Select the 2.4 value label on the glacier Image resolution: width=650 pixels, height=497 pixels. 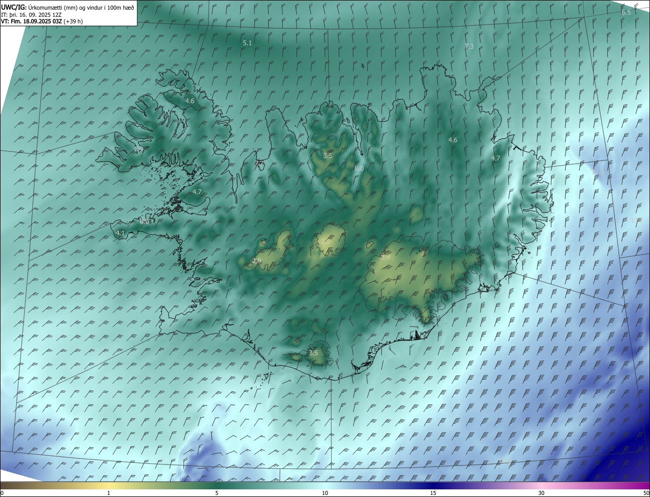tap(386, 258)
